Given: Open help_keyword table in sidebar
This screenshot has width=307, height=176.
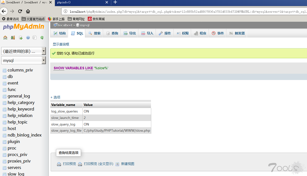Looking at the screenshot, I should 21,109.
